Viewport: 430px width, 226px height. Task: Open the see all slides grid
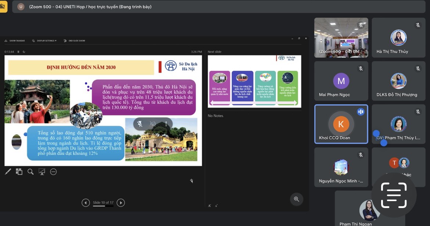pyautogui.click(x=19, y=172)
